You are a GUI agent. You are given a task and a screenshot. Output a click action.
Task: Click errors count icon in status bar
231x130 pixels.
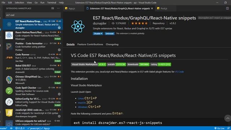[20, 129]
